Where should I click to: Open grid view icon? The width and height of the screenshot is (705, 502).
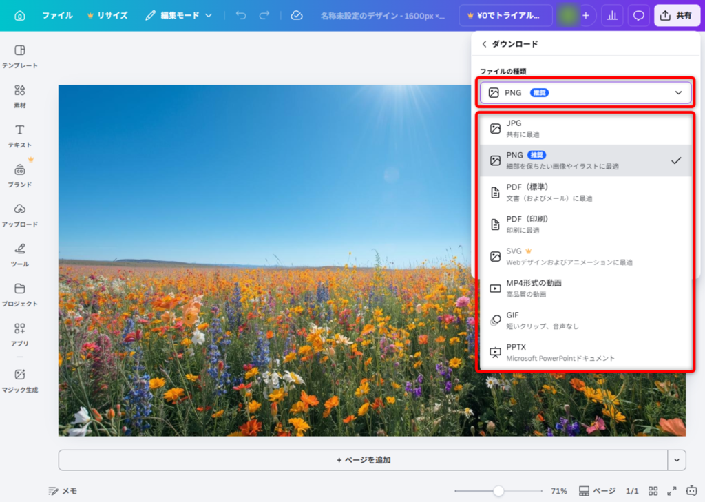tap(653, 491)
